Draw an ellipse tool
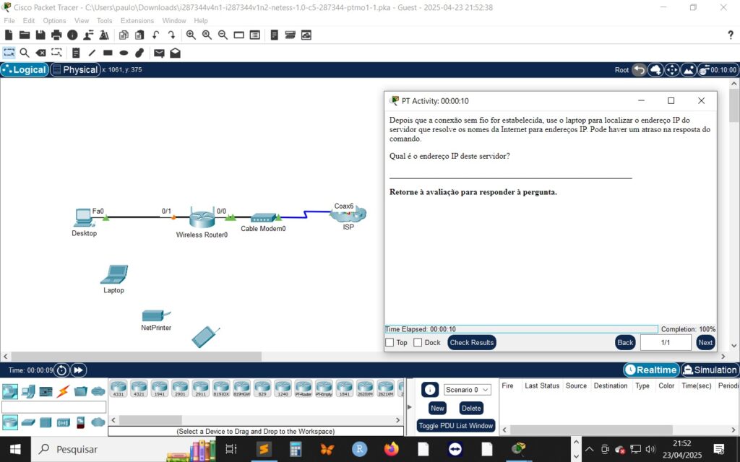Screen dimensions: 740x462 point(124,53)
